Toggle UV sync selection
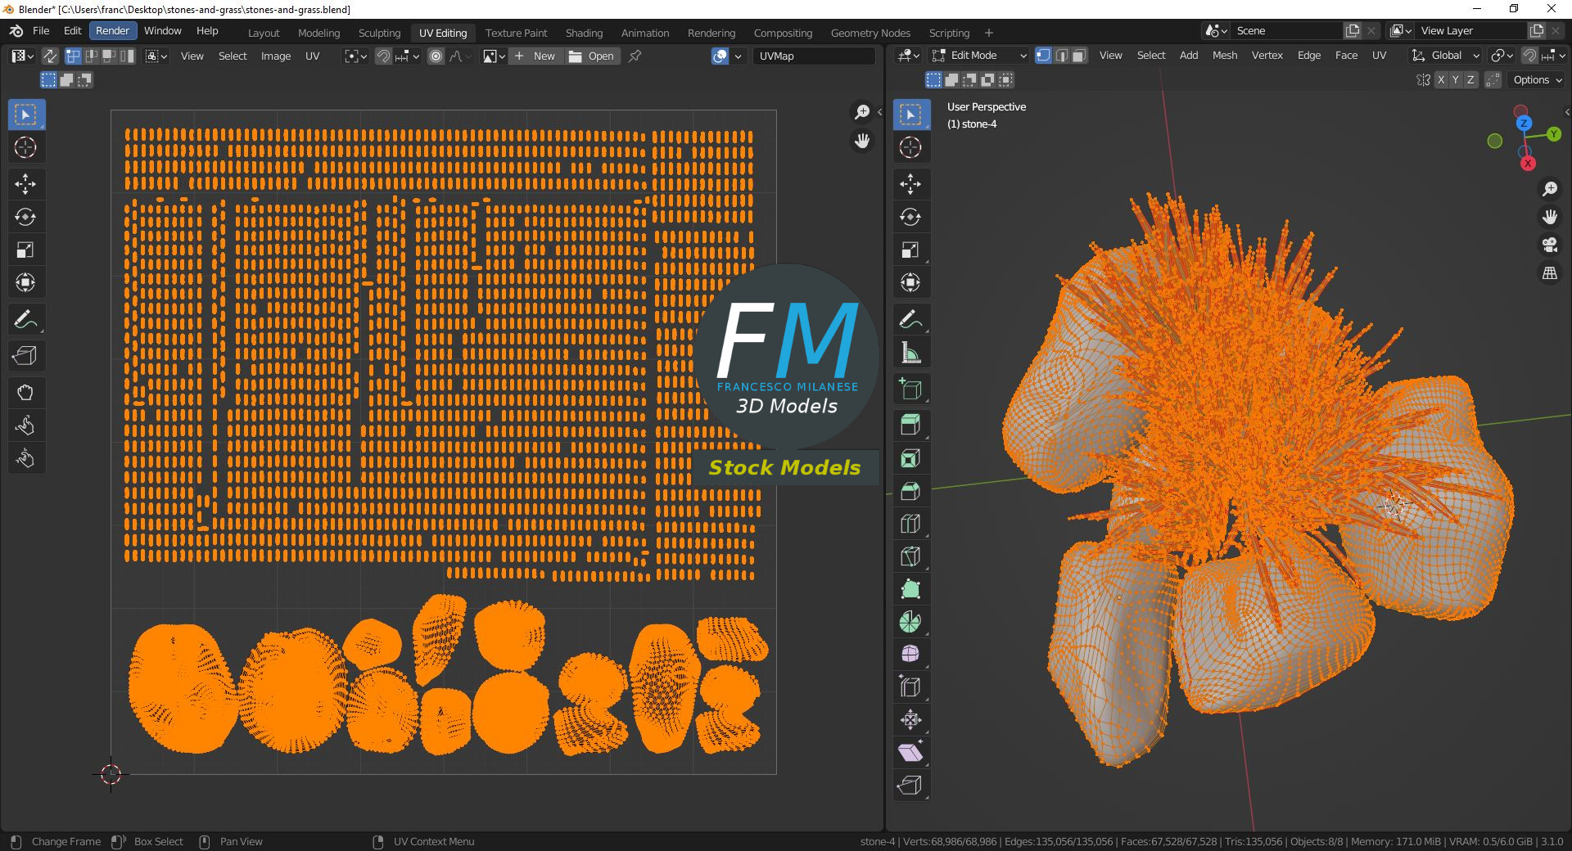 pos(50,56)
